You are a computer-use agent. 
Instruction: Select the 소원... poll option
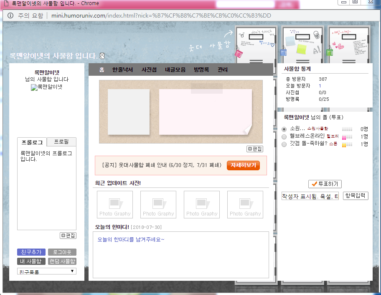pyautogui.click(x=284, y=129)
